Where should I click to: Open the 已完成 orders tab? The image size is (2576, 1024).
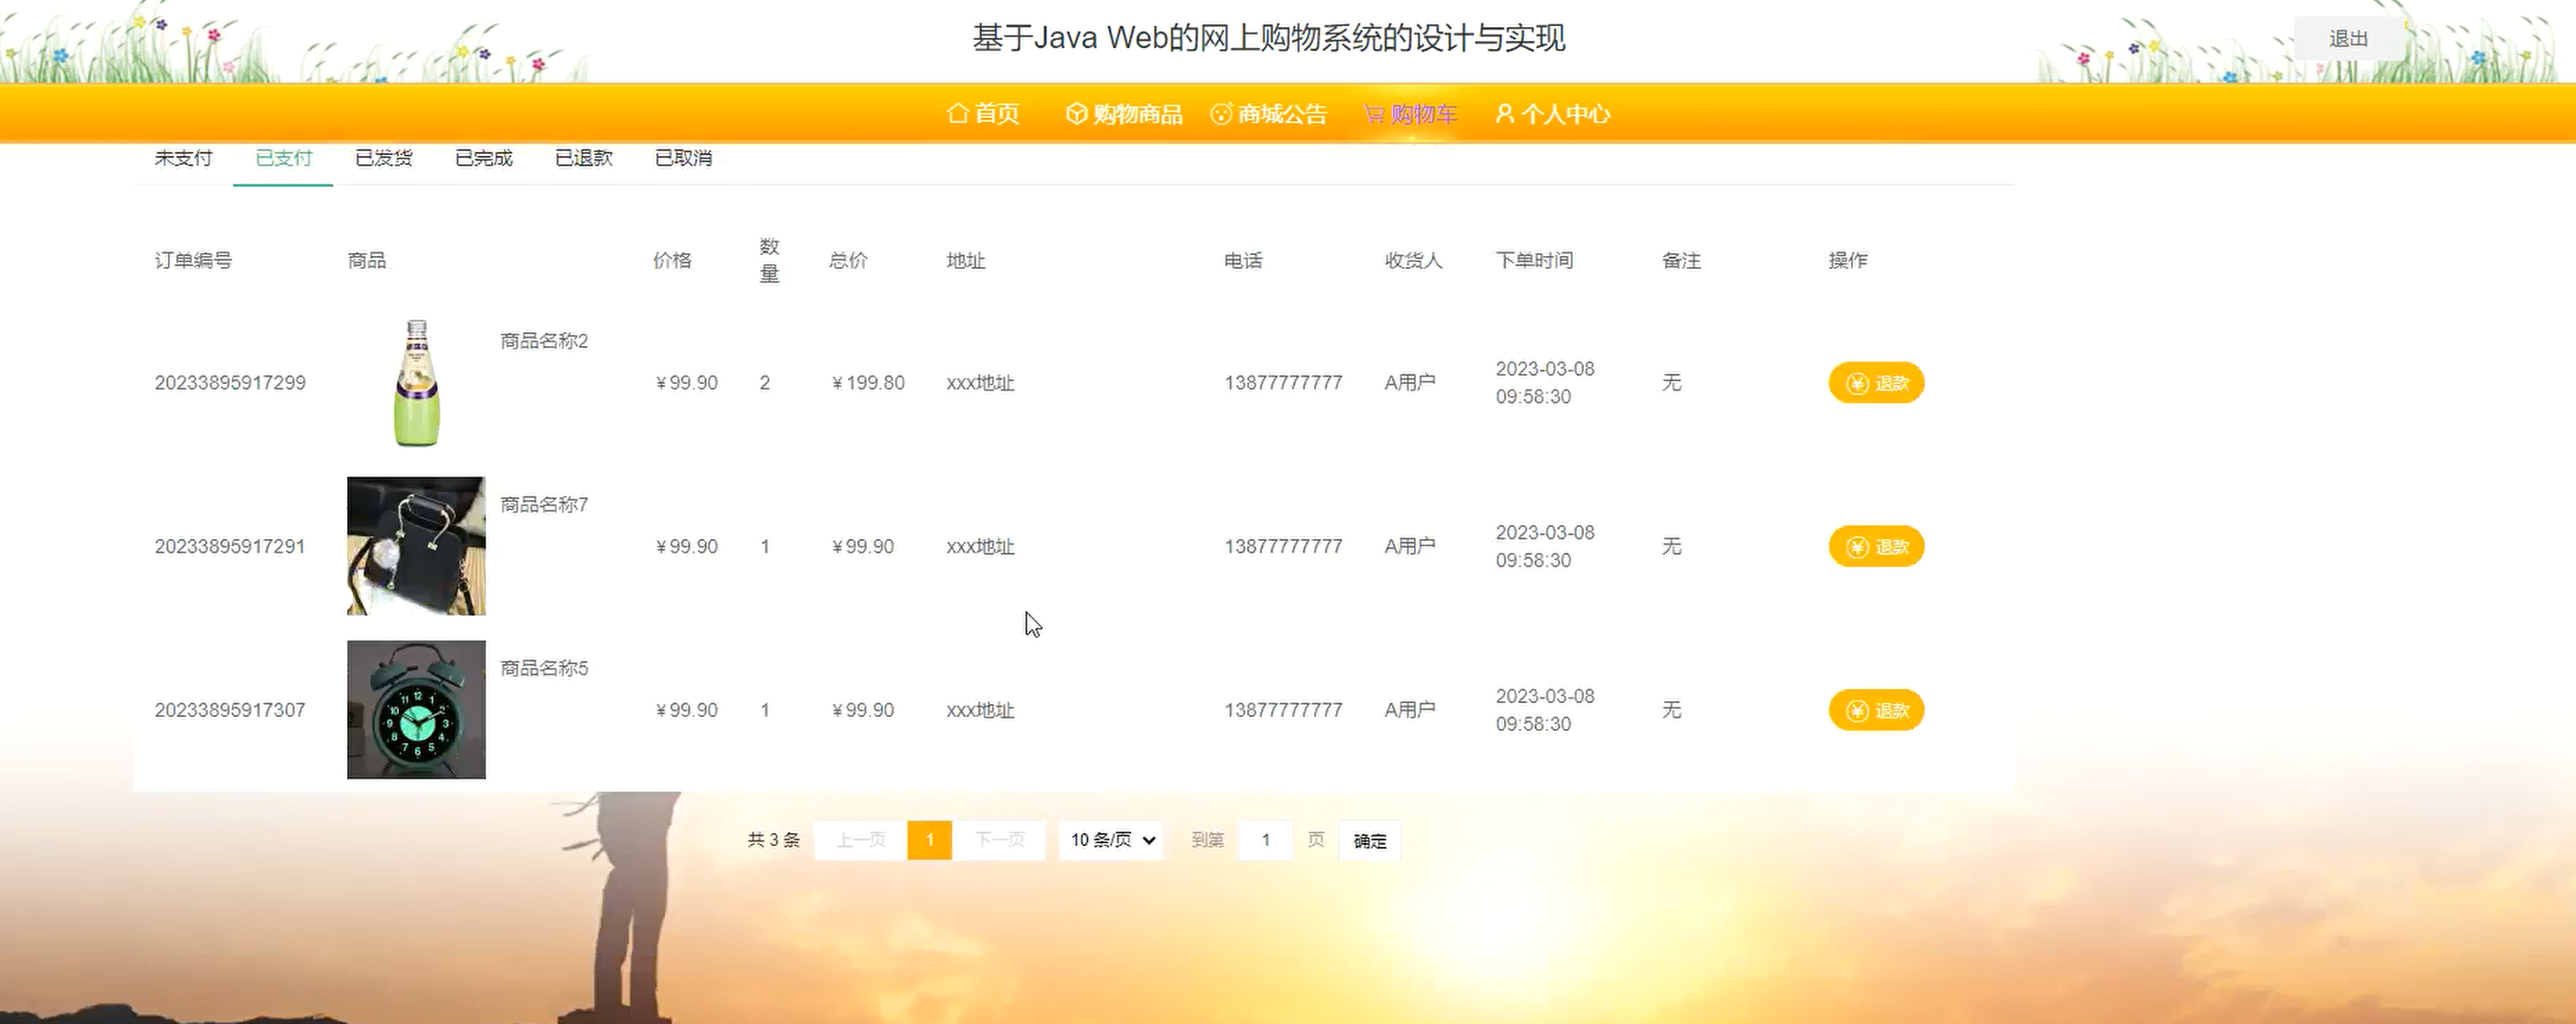(x=483, y=158)
